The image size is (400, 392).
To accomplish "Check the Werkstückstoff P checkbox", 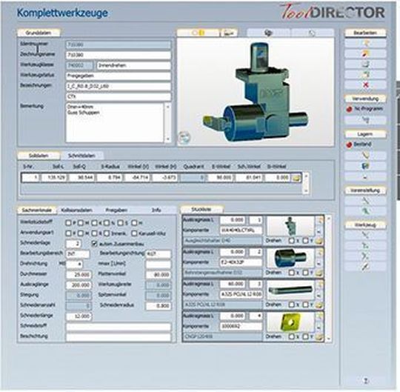I will click(68, 223).
